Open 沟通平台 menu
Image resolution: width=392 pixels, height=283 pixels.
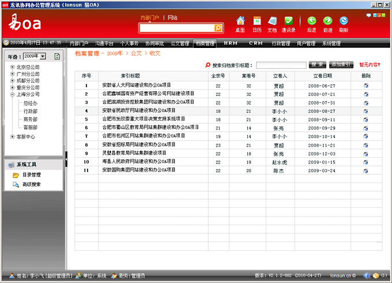104,43
